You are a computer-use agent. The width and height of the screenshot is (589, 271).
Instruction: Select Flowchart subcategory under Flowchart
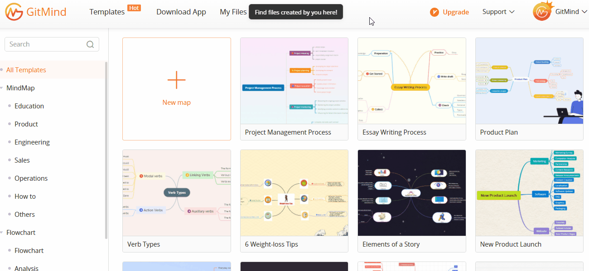(29, 251)
